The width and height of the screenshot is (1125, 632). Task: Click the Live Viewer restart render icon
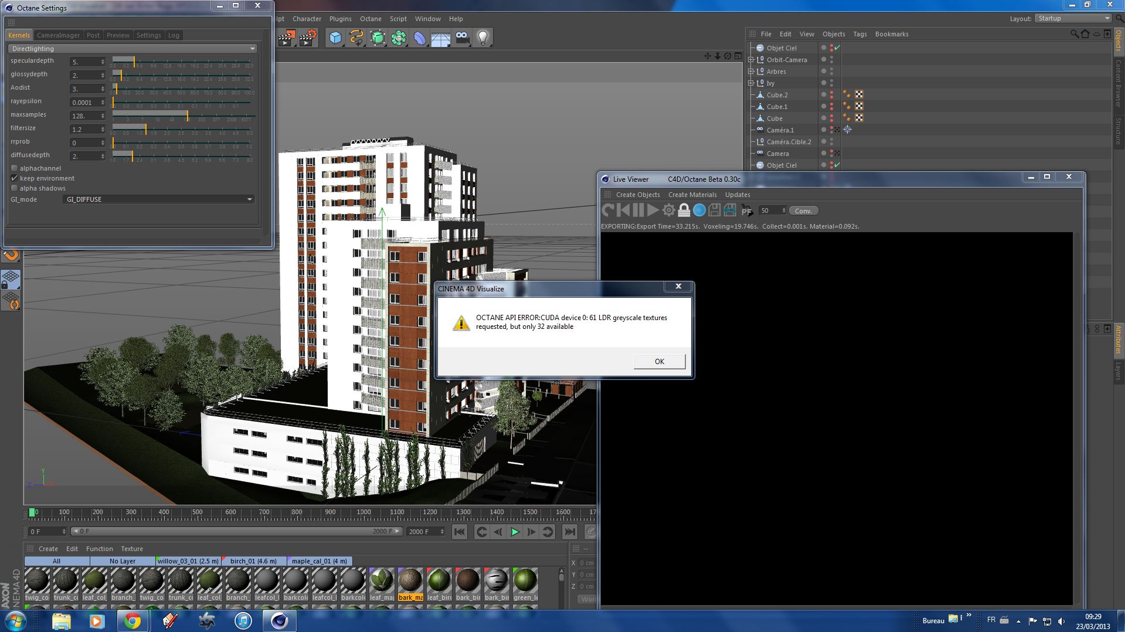608,210
